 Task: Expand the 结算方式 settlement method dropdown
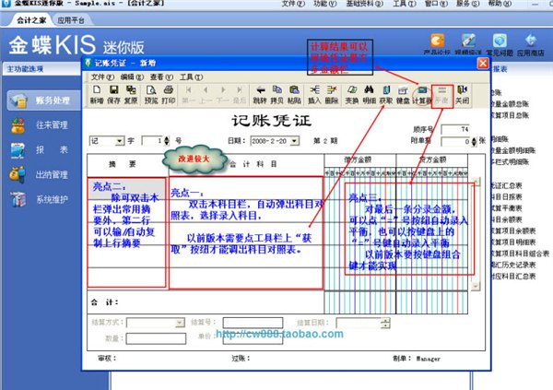pos(180,323)
